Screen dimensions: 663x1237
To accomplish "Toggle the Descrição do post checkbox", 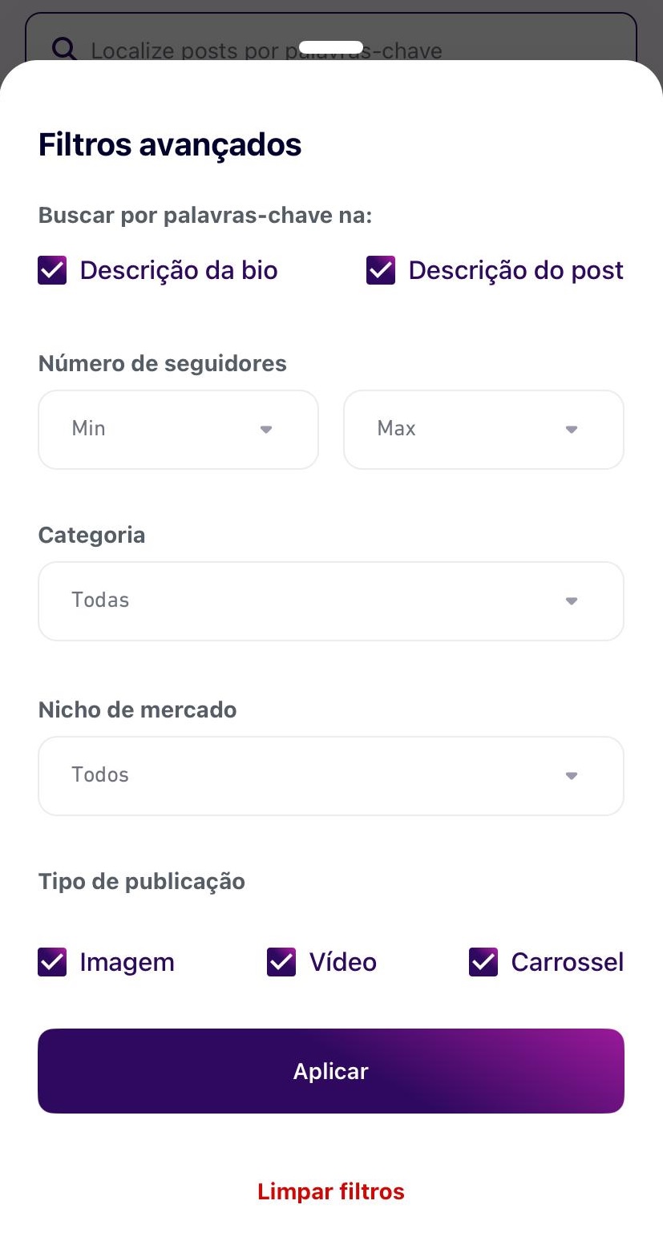I will 381,271.
